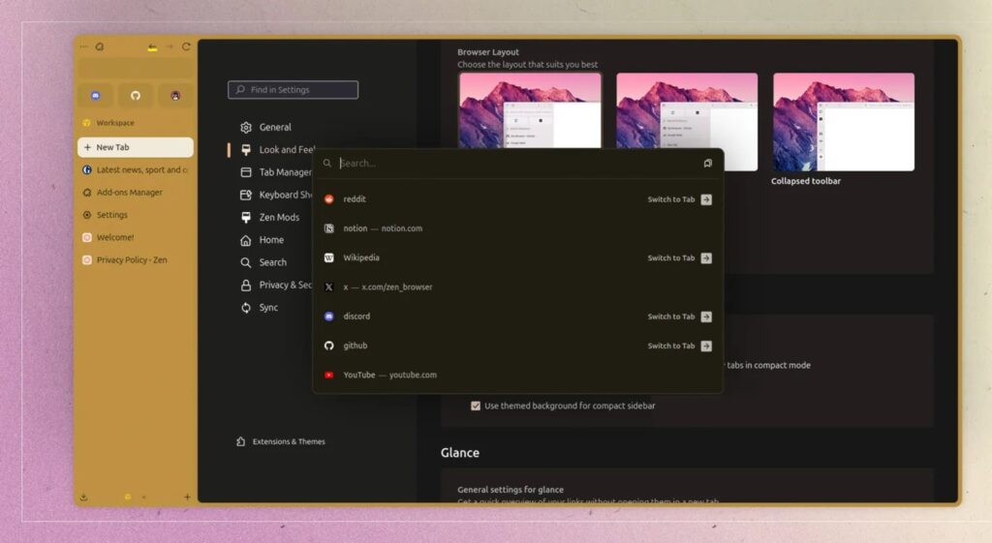The height and width of the screenshot is (543, 992).
Task: Uncheck themed background for compact sidebar
Action: coord(476,406)
